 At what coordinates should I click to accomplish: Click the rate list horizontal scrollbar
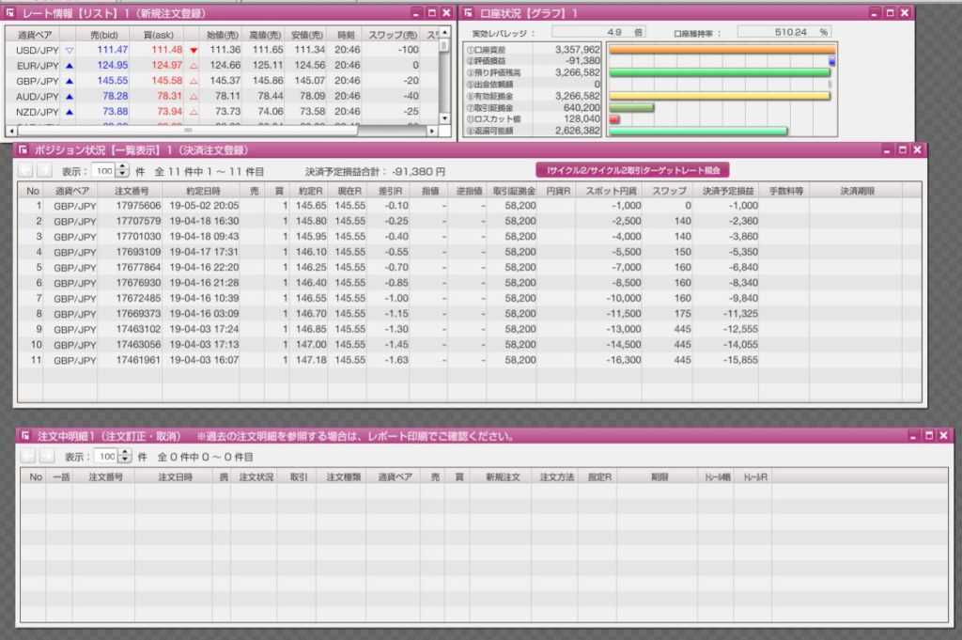click(188, 130)
